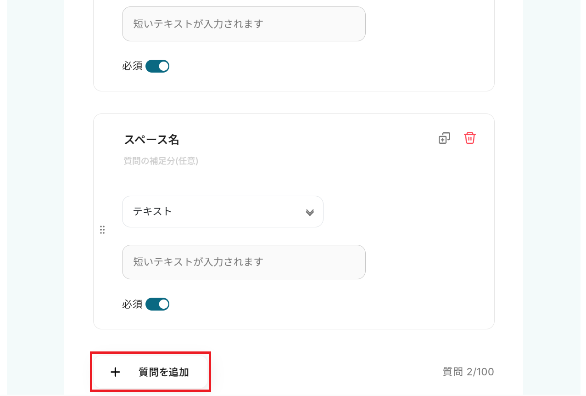Image resolution: width=586 pixels, height=396 pixels.
Task: Toggle 必須 switch in the upper question
Action: [157, 66]
